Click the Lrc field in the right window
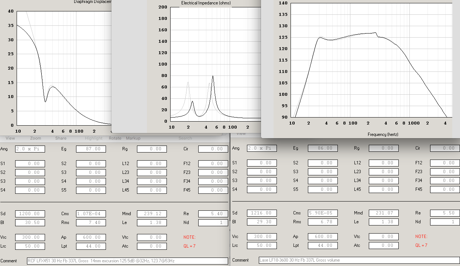Image resolution: width=460 pixels, height=266 pixels. point(262,245)
